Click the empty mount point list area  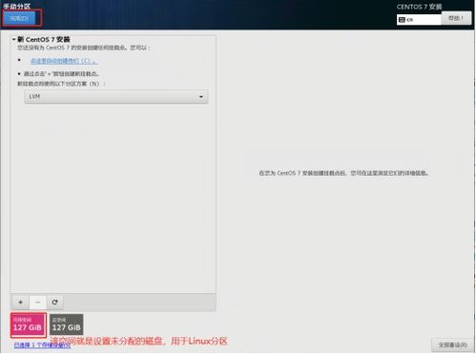pyautogui.click(x=114, y=198)
